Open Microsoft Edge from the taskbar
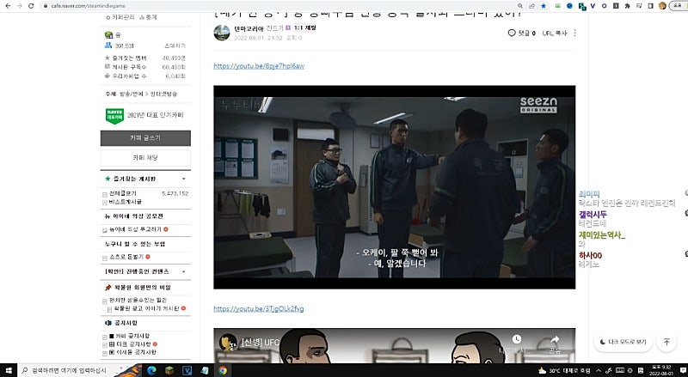This screenshot has width=688, height=377. click(x=151, y=370)
